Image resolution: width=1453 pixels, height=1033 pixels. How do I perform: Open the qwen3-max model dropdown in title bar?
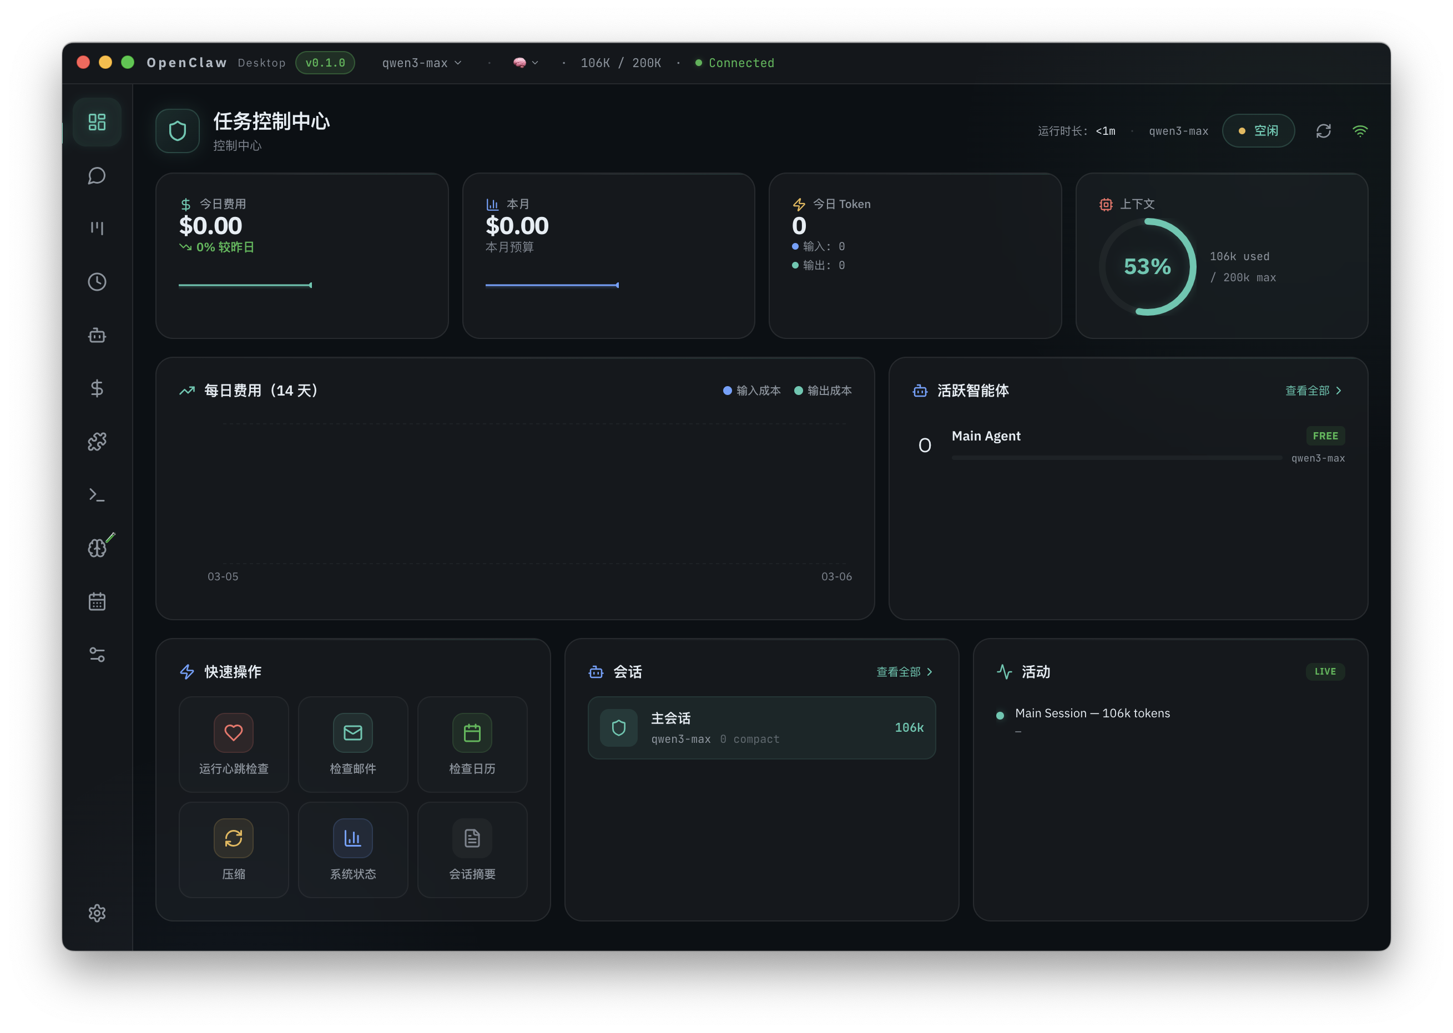click(421, 62)
